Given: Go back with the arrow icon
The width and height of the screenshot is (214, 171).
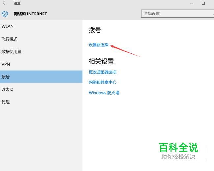Looking at the screenshot, I should [5, 3].
